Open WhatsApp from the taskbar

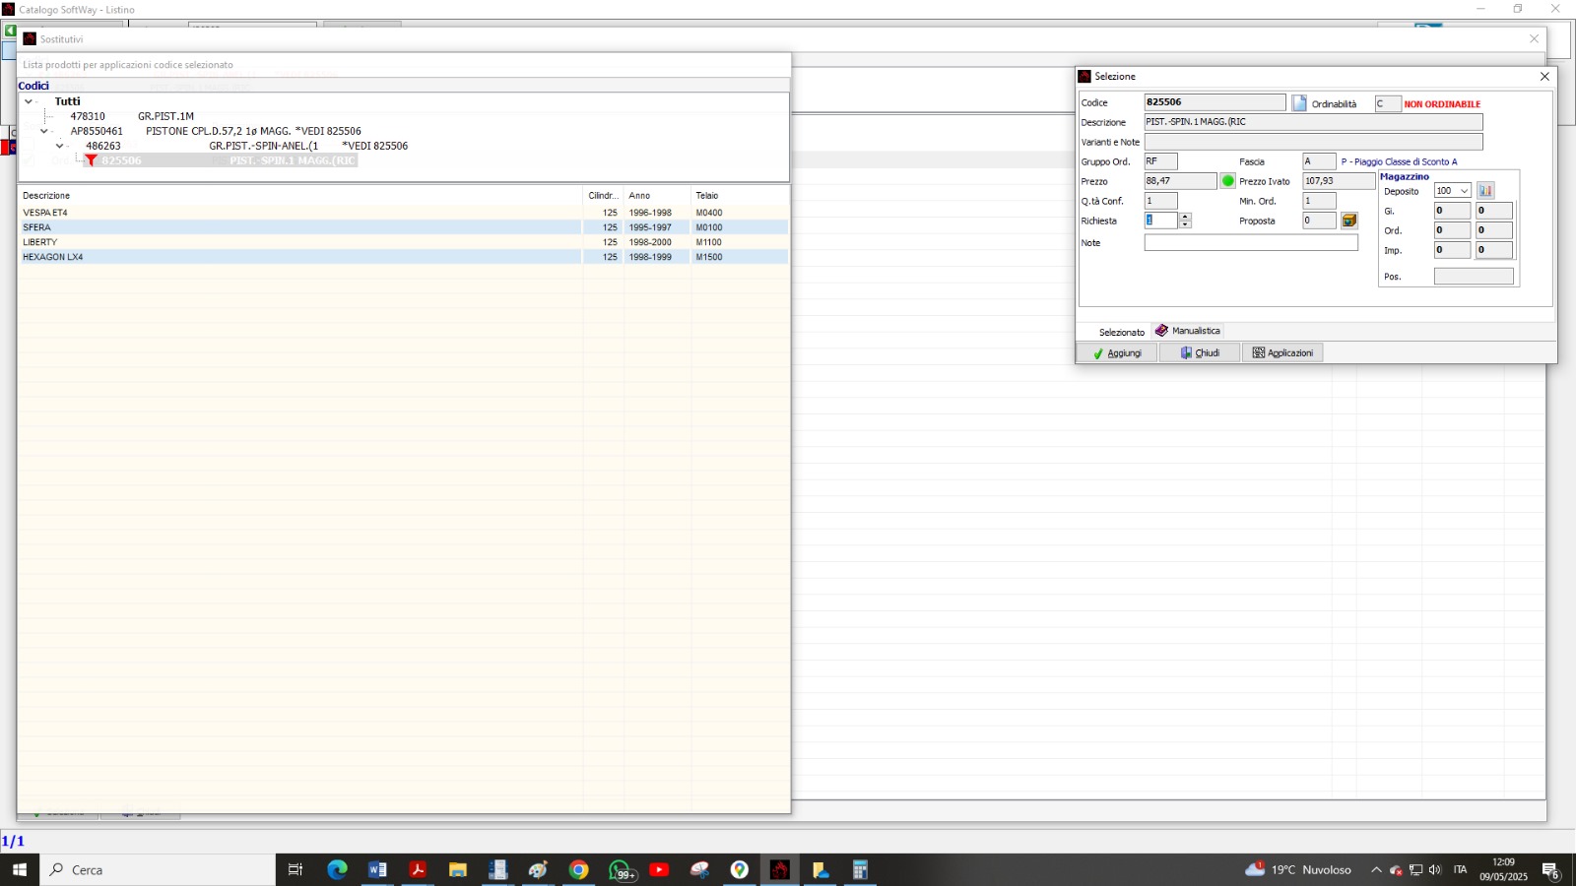pos(620,869)
